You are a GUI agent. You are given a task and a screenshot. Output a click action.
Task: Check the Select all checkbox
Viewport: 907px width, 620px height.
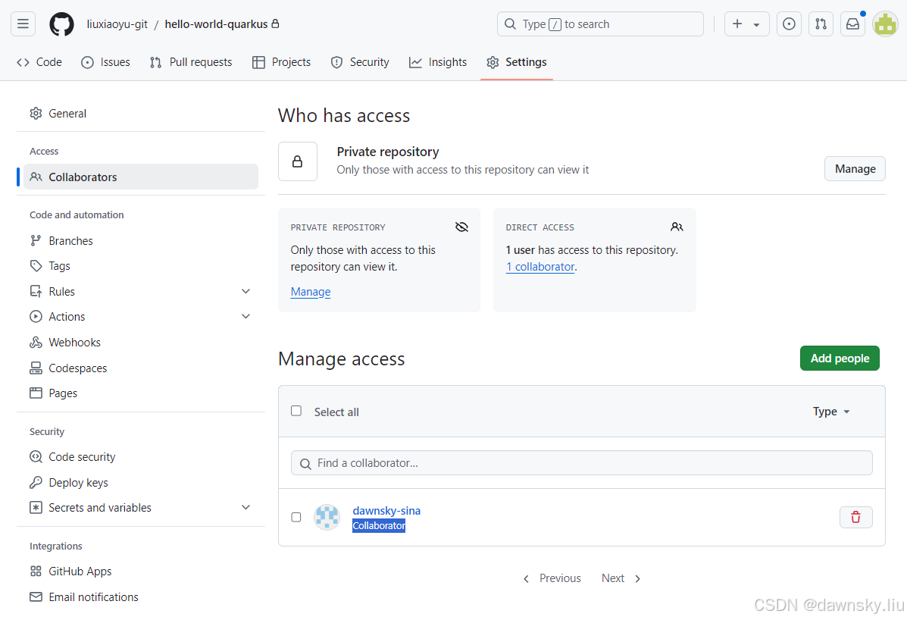296,411
